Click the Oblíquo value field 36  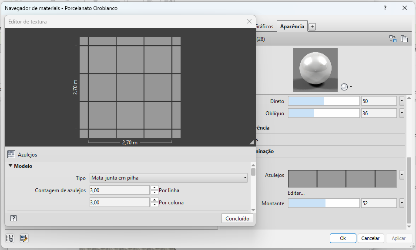click(379, 113)
